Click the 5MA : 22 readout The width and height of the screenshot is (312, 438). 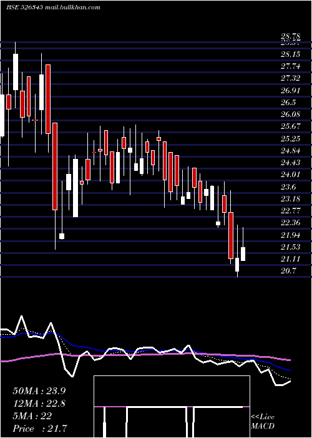(x=32, y=416)
